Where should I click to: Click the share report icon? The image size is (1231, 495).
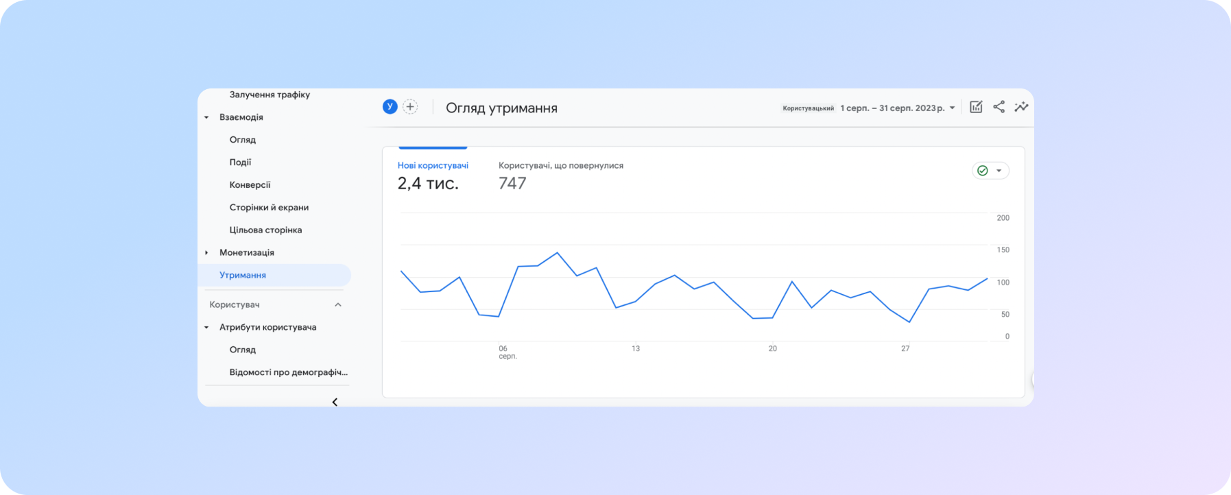(x=999, y=107)
